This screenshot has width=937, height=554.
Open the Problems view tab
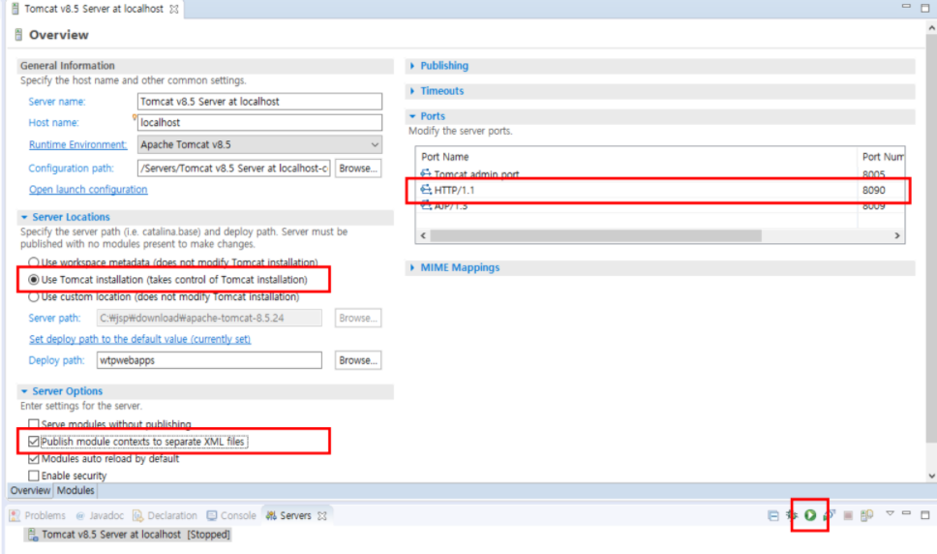tap(38, 516)
